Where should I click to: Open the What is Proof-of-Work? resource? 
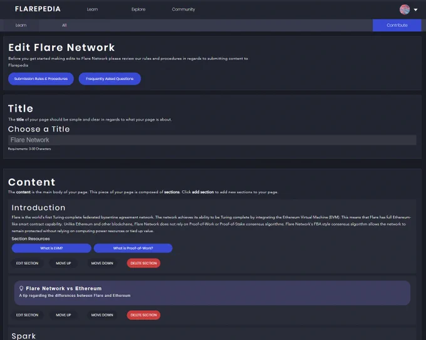pos(133,248)
